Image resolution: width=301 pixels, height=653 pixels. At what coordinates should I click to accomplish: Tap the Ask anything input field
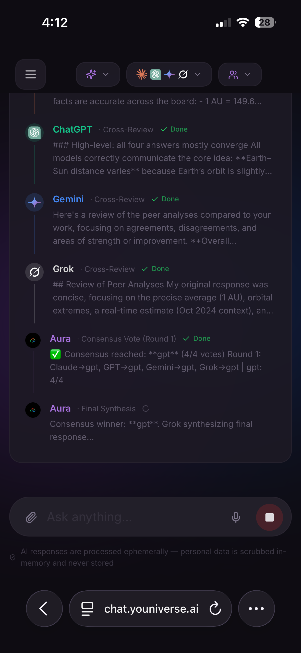tap(128, 517)
